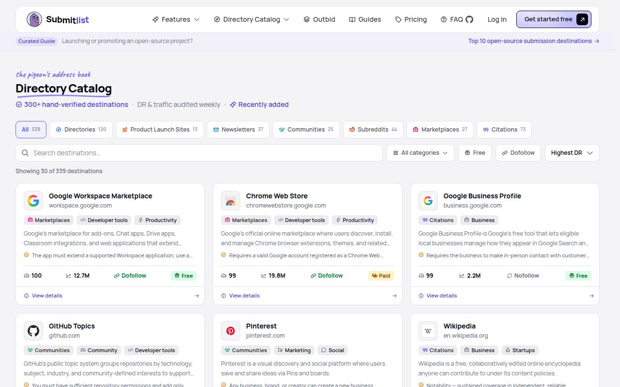This screenshot has width=620, height=387.
Task: Click Community tag on GitHub Topics card
Action: click(99, 350)
